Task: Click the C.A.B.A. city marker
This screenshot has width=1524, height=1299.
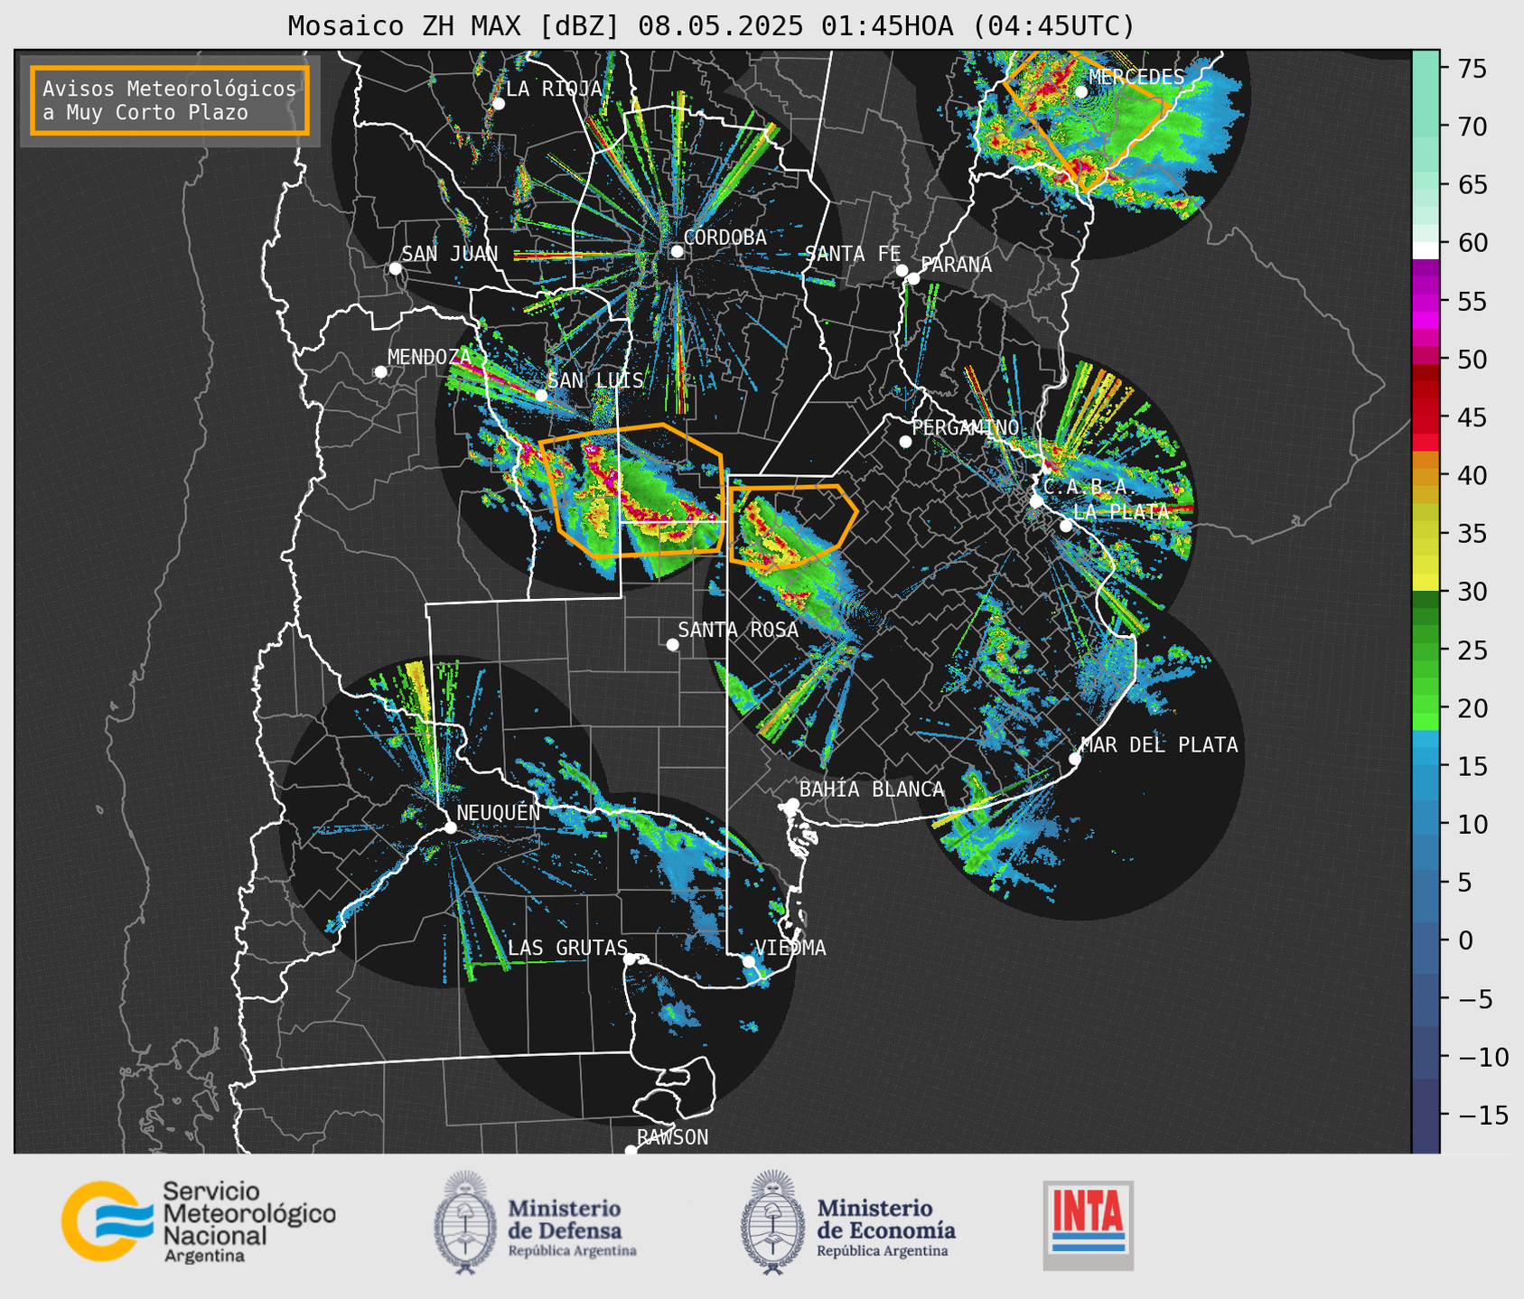Action: pos(1036,501)
